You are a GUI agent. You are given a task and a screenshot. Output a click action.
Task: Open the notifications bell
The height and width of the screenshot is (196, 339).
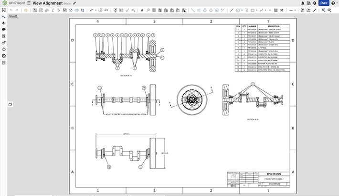(x=303, y=3)
